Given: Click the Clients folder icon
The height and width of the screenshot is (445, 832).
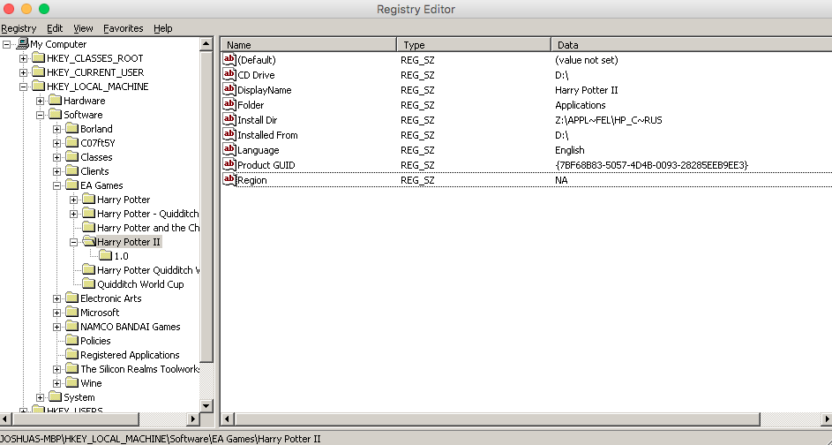Looking at the screenshot, I should click(x=72, y=171).
